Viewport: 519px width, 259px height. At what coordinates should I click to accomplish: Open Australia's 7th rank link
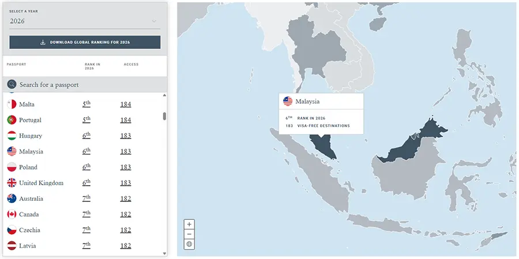coord(86,198)
